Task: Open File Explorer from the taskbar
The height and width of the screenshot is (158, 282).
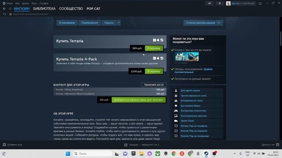Action: click(x=141, y=154)
